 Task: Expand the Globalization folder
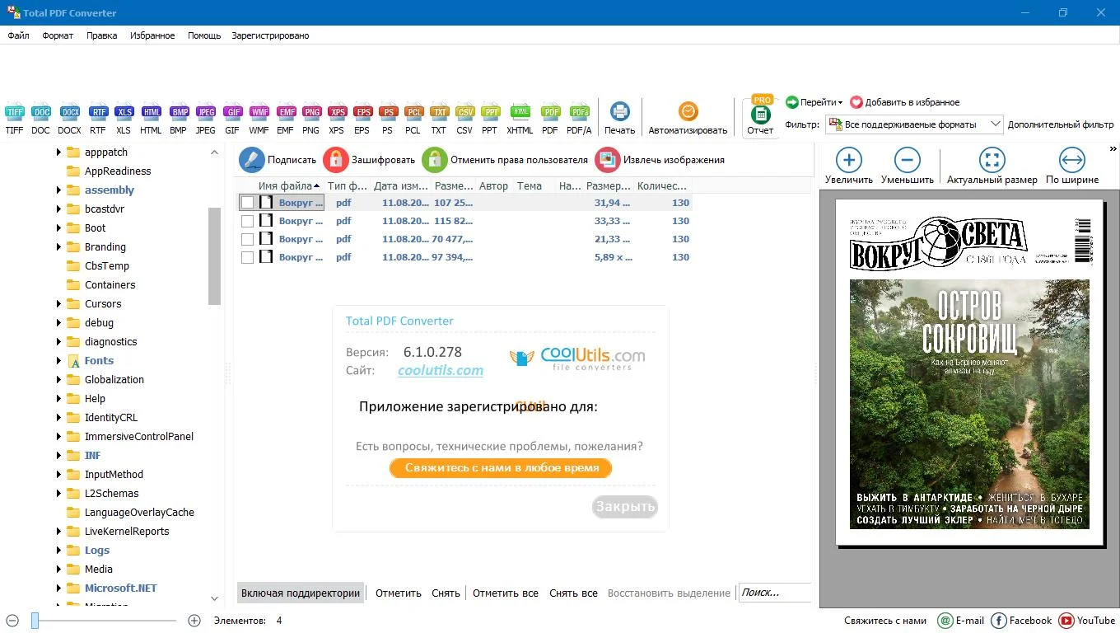pyautogui.click(x=58, y=380)
